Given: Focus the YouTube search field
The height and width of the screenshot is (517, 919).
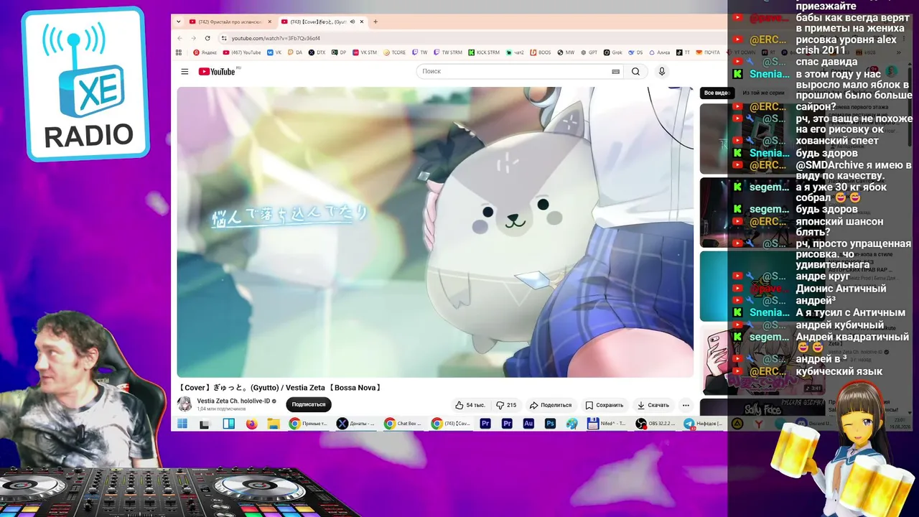Looking at the screenshot, I should pos(513,72).
